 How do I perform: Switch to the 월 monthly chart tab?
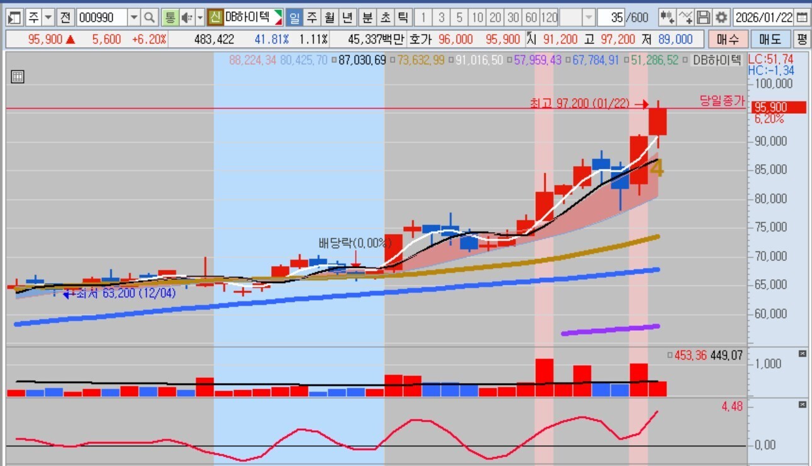click(329, 18)
